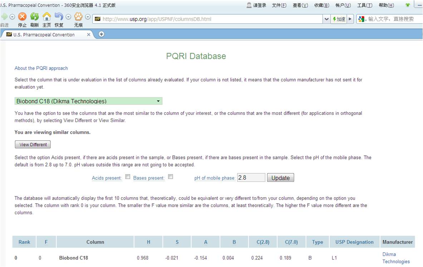The height and width of the screenshot is (267, 423).
Task: Click the 请登录 user login icon
Action: pyautogui.click(x=256, y=5)
